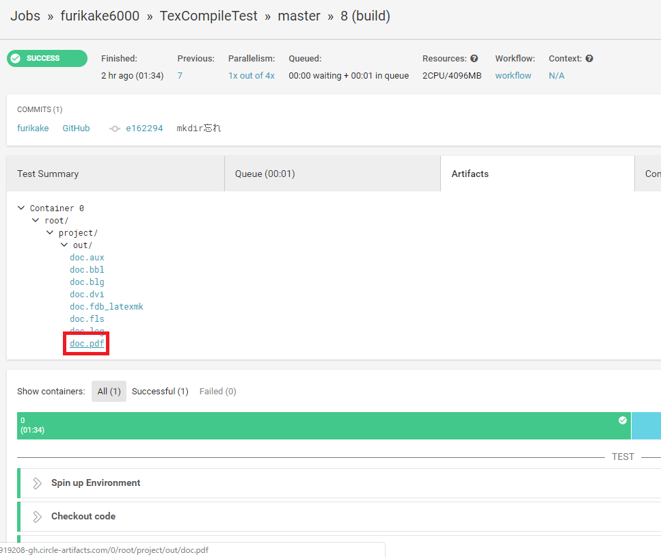
Task: Select the All (1) container filter
Action: tap(108, 391)
